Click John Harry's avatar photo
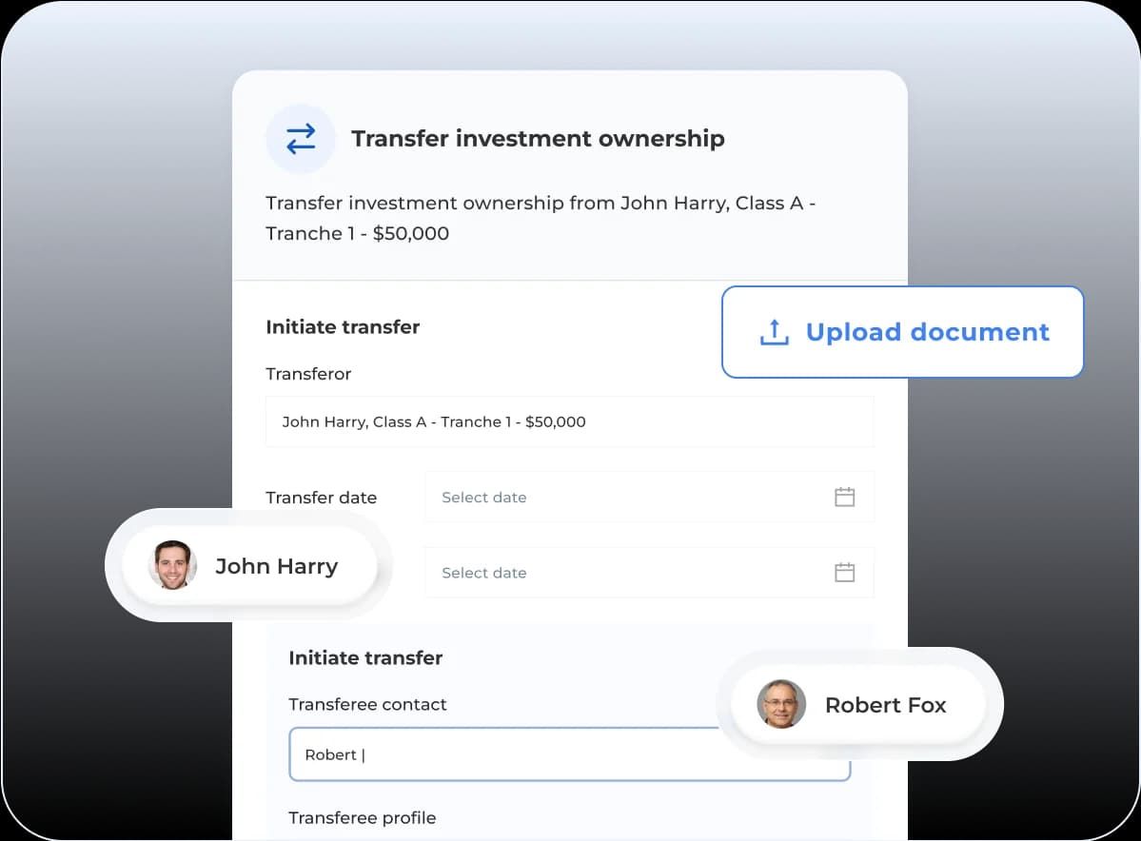Viewport: 1141px width, 841px height. [x=172, y=565]
